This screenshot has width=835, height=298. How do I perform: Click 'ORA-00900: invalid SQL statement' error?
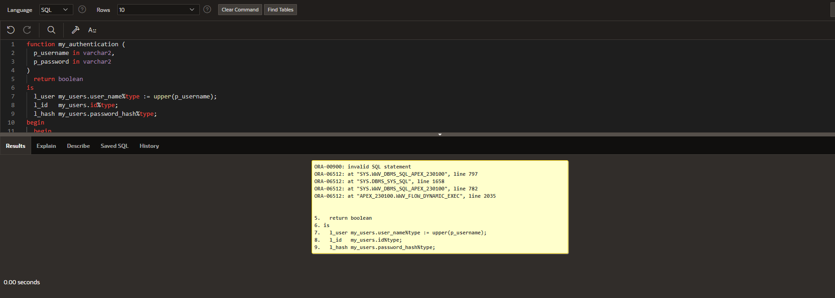click(363, 167)
